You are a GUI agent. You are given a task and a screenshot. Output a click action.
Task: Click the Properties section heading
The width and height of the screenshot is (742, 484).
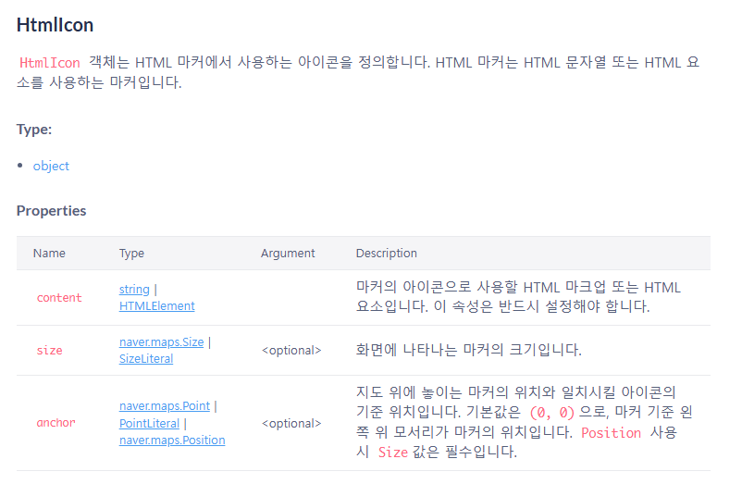pyautogui.click(x=51, y=211)
